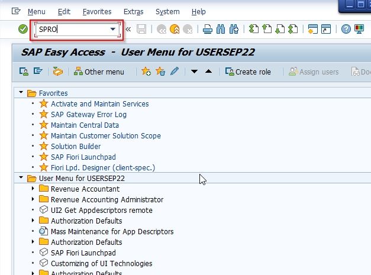Click the Customize Local Layout monitor icon
This screenshot has height=275, width=371.
pos(359,30)
